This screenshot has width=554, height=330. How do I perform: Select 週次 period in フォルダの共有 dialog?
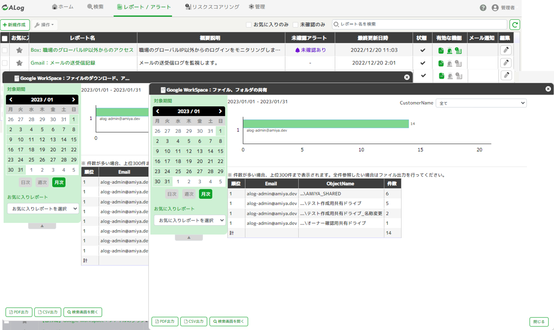click(x=189, y=194)
